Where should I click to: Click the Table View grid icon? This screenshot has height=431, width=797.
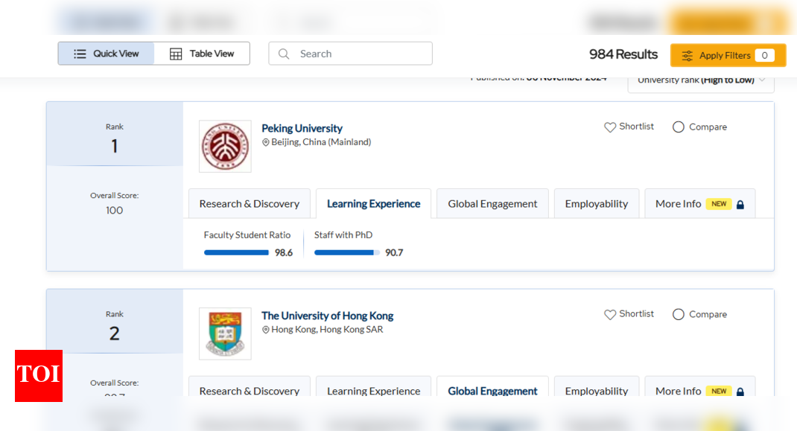pyautogui.click(x=176, y=54)
